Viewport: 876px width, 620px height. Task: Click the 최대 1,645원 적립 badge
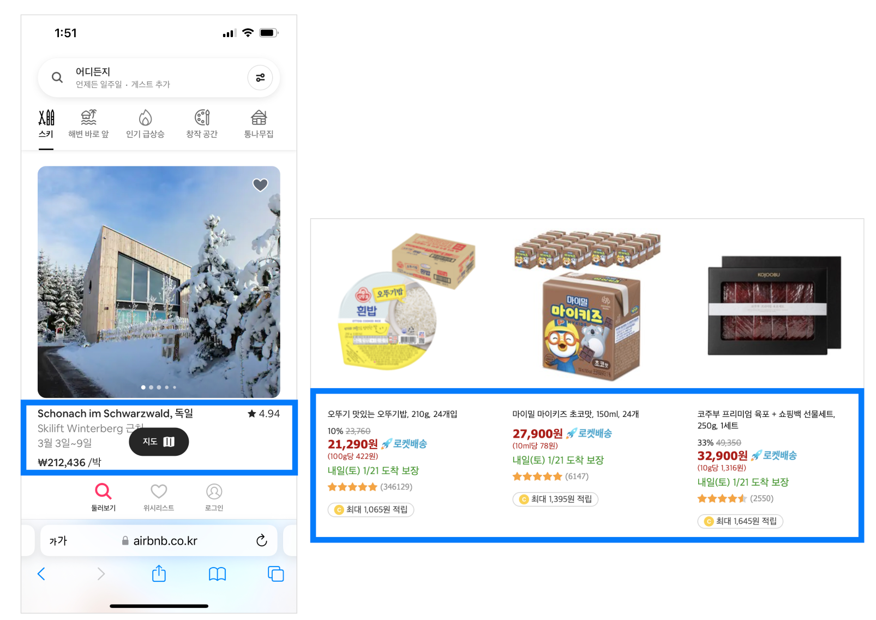pyautogui.click(x=740, y=521)
